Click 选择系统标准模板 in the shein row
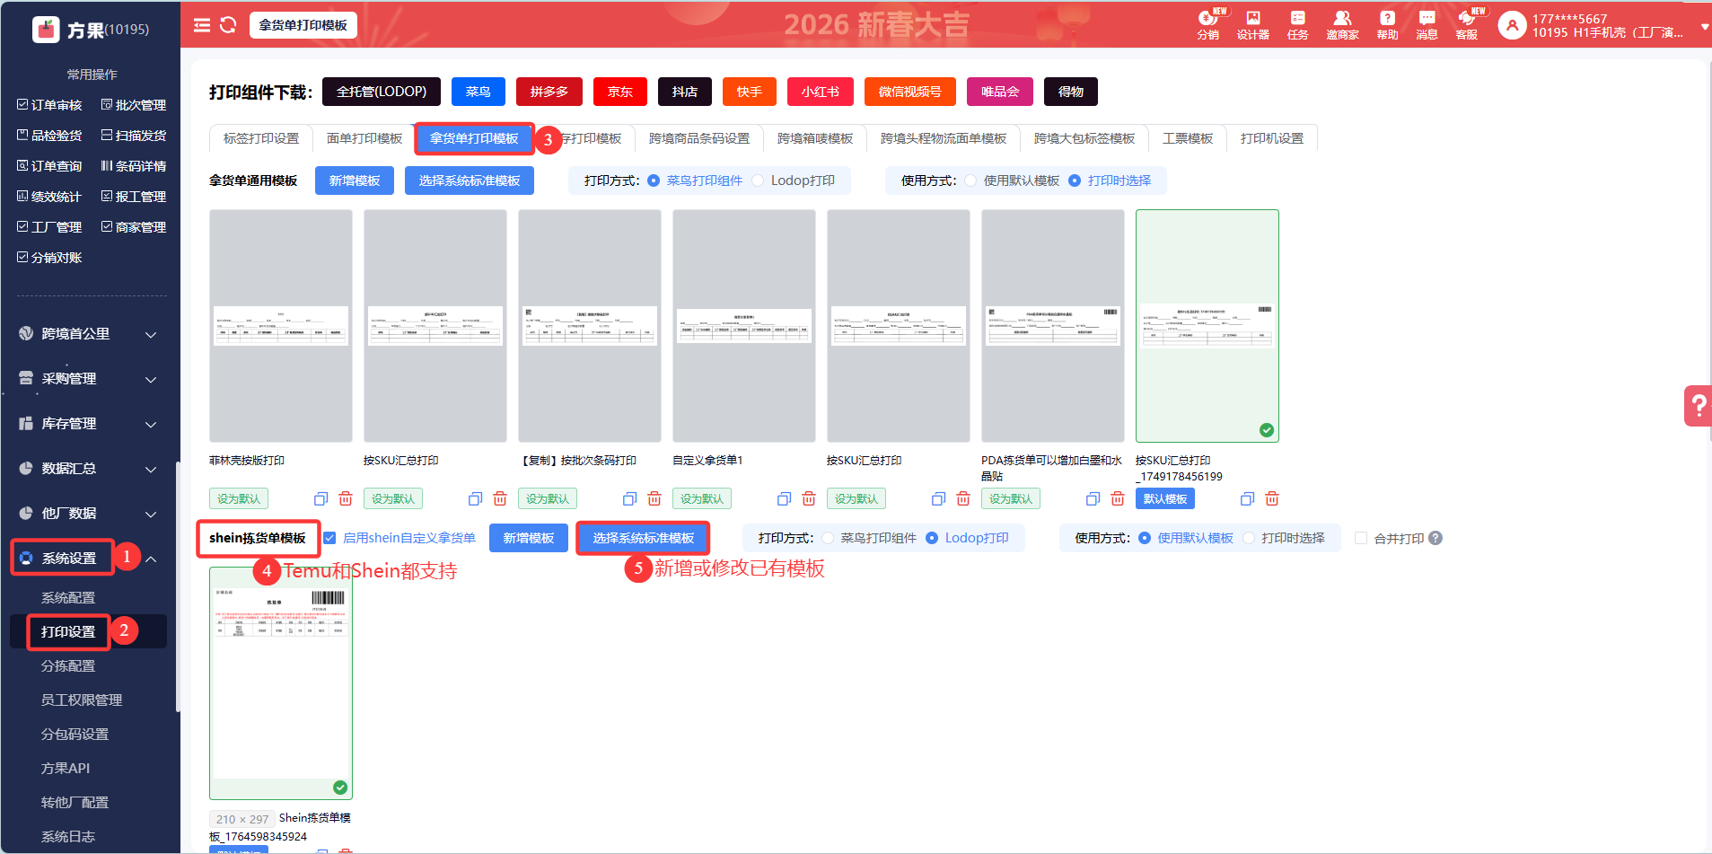The width and height of the screenshot is (1712, 854). (x=644, y=538)
